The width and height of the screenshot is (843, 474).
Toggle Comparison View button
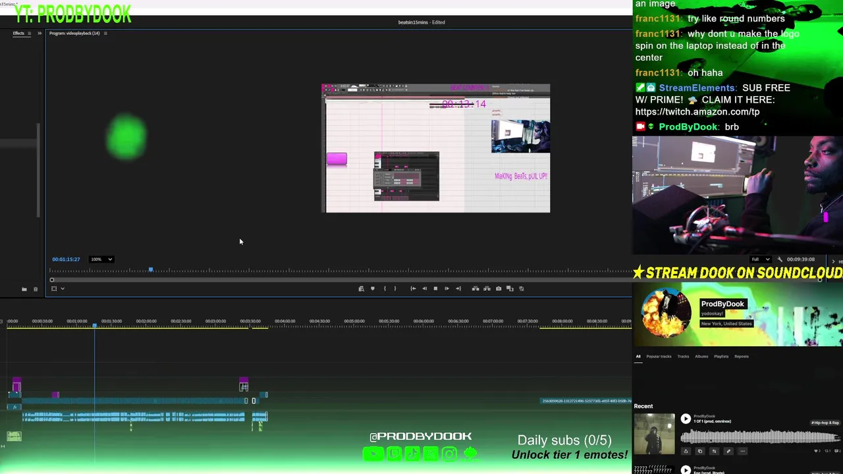[510, 288]
